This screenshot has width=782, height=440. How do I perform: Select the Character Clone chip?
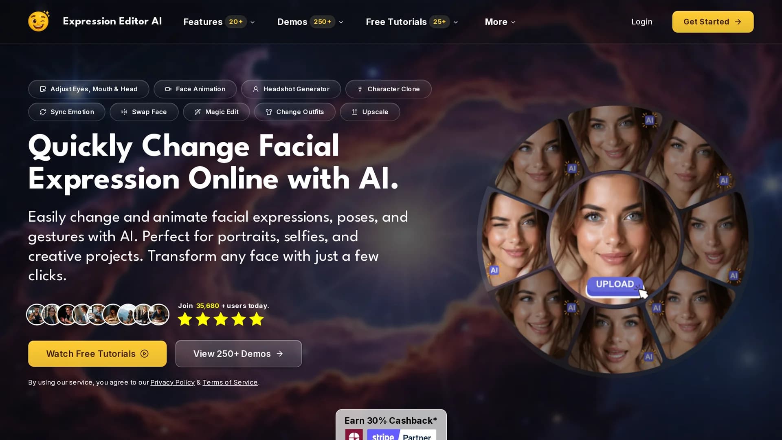click(x=389, y=89)
